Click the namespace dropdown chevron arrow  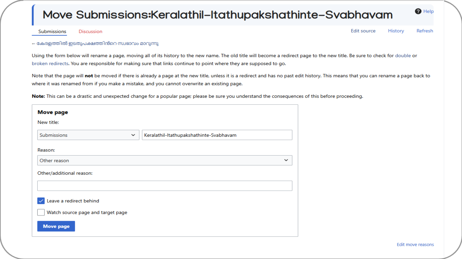[x=133, y=135]
